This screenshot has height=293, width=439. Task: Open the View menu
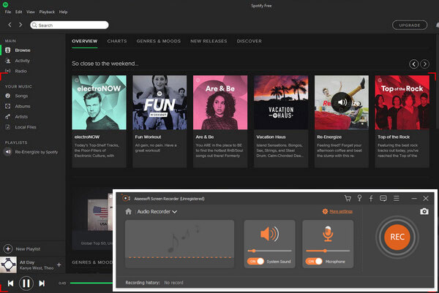[31, 12]
